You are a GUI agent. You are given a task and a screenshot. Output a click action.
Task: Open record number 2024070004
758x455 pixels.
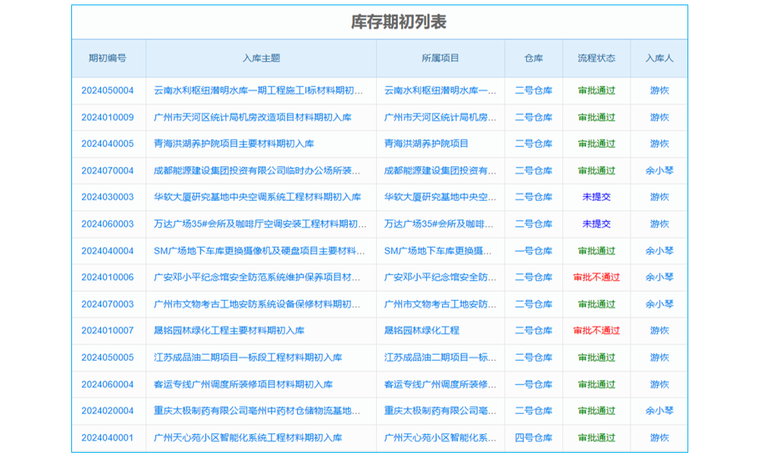pyautogui.click(x=107, y=171)
